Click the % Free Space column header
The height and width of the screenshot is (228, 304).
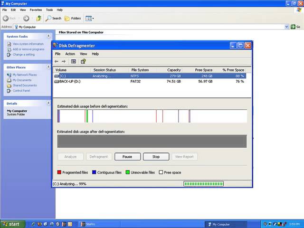(x=230, y=70)
